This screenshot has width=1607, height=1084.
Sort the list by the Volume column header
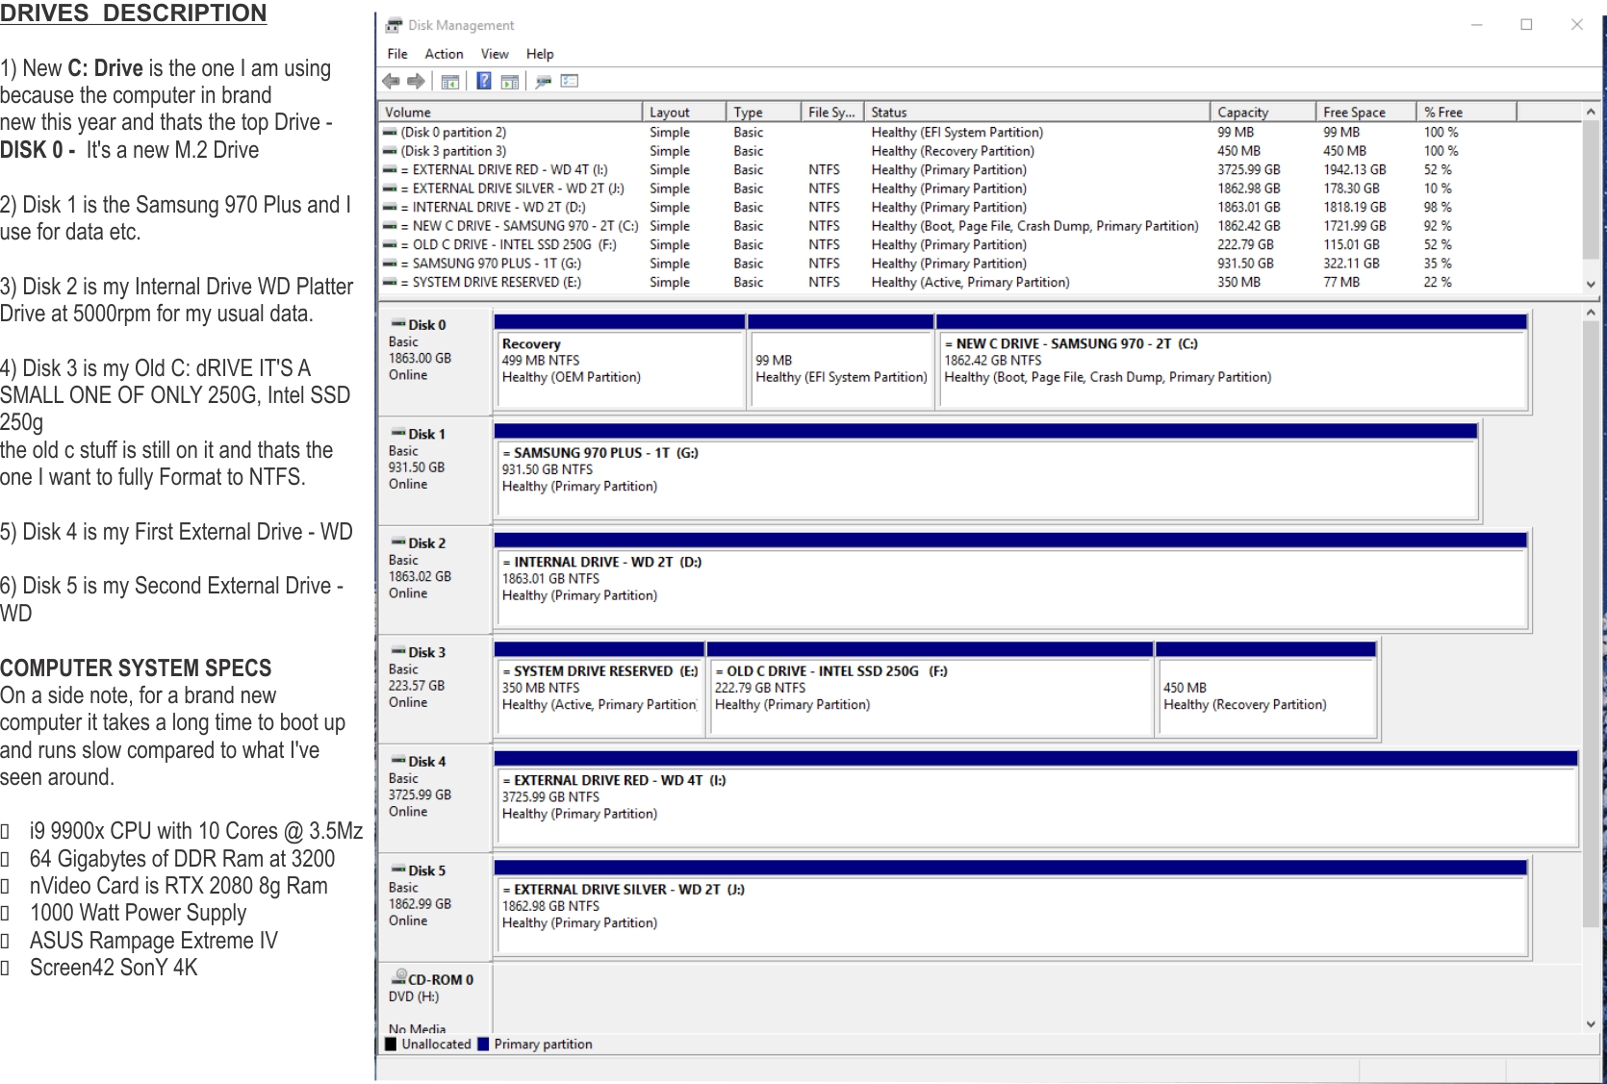pyautogui.click(x=511, y=113)
